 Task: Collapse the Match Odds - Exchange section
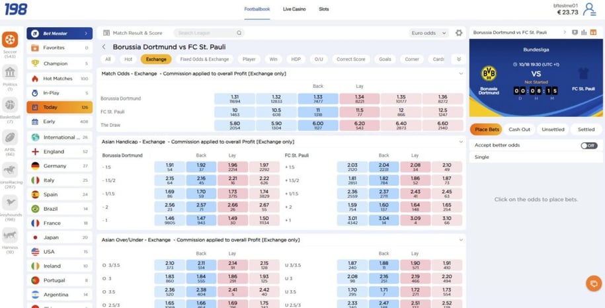click(x=461, y=73)
